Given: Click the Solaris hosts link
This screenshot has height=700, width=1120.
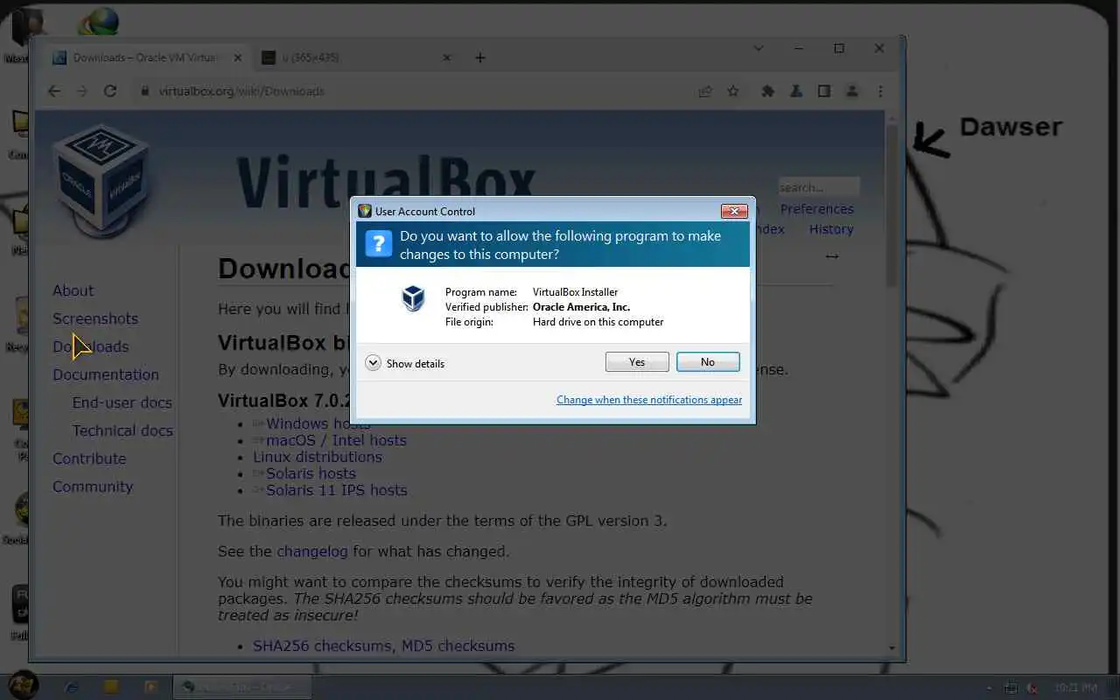Looking at the screenshot, I should [311, 473].
